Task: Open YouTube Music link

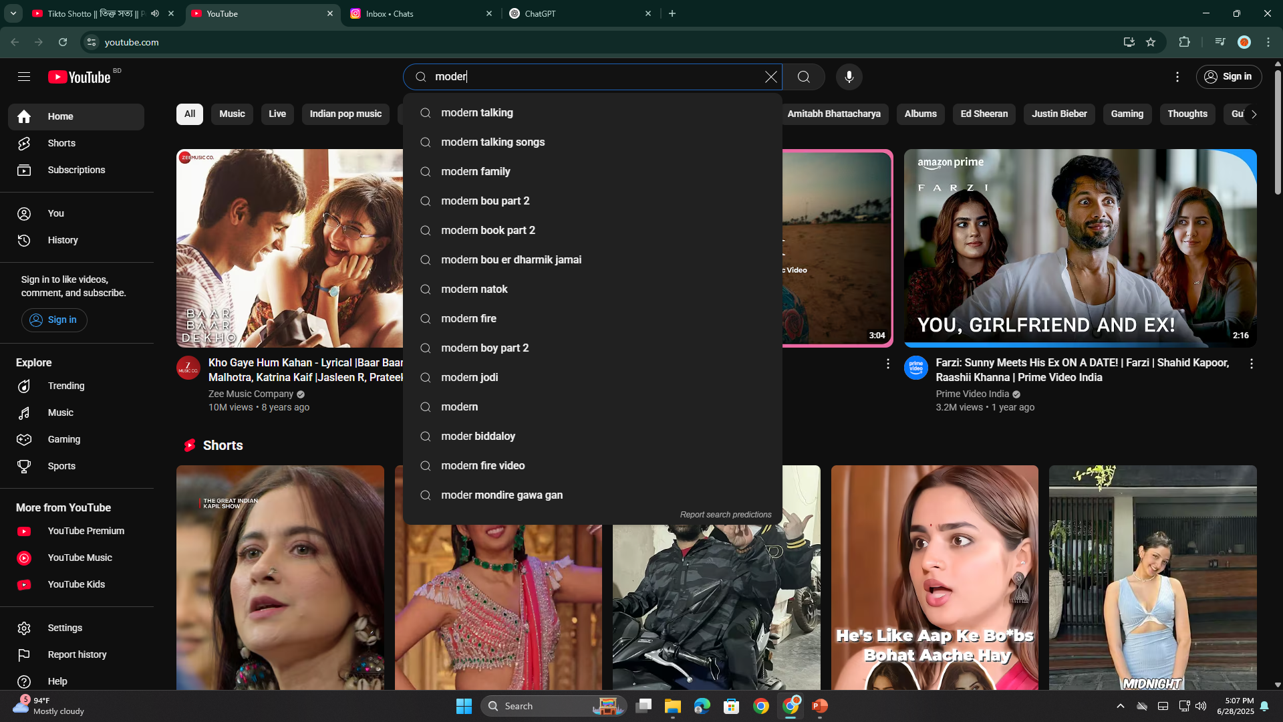Action: [x=76, y=558]
